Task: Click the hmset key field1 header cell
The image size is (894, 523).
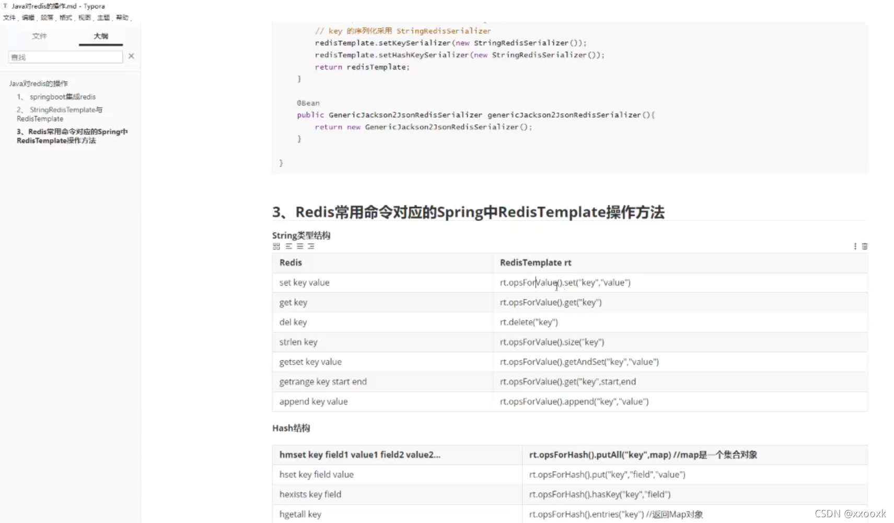Action: [397, 455]
